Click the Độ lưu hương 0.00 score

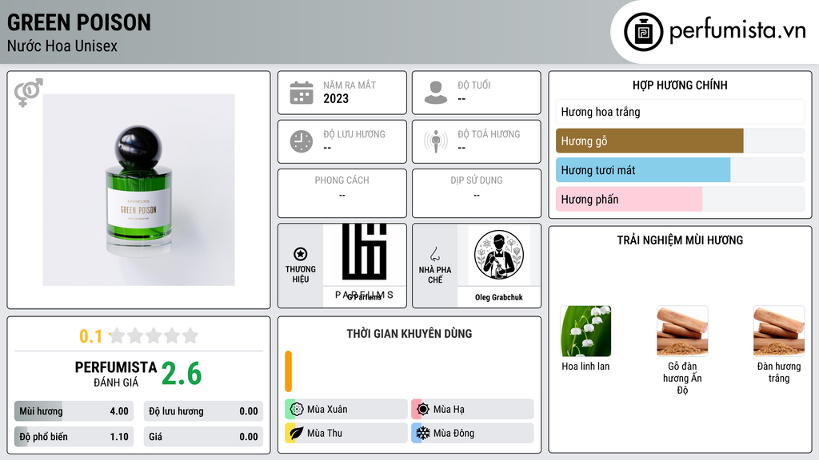point(203,411)
